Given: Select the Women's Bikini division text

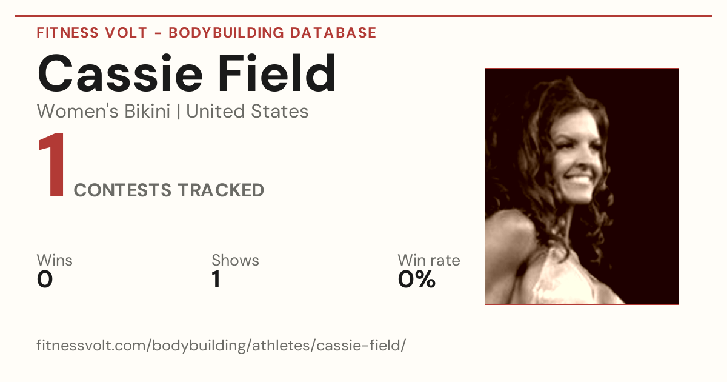Looking at the screenshot, I should (x=104, y=112).
